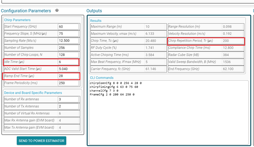Click the SEND TO POWER ESTIMATOR button
The height and width of the screenshot is (147, 254).
[41, 141]
